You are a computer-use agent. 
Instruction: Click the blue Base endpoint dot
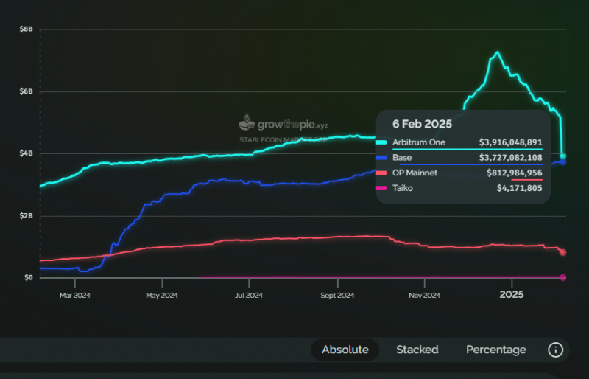coord(562,162)
